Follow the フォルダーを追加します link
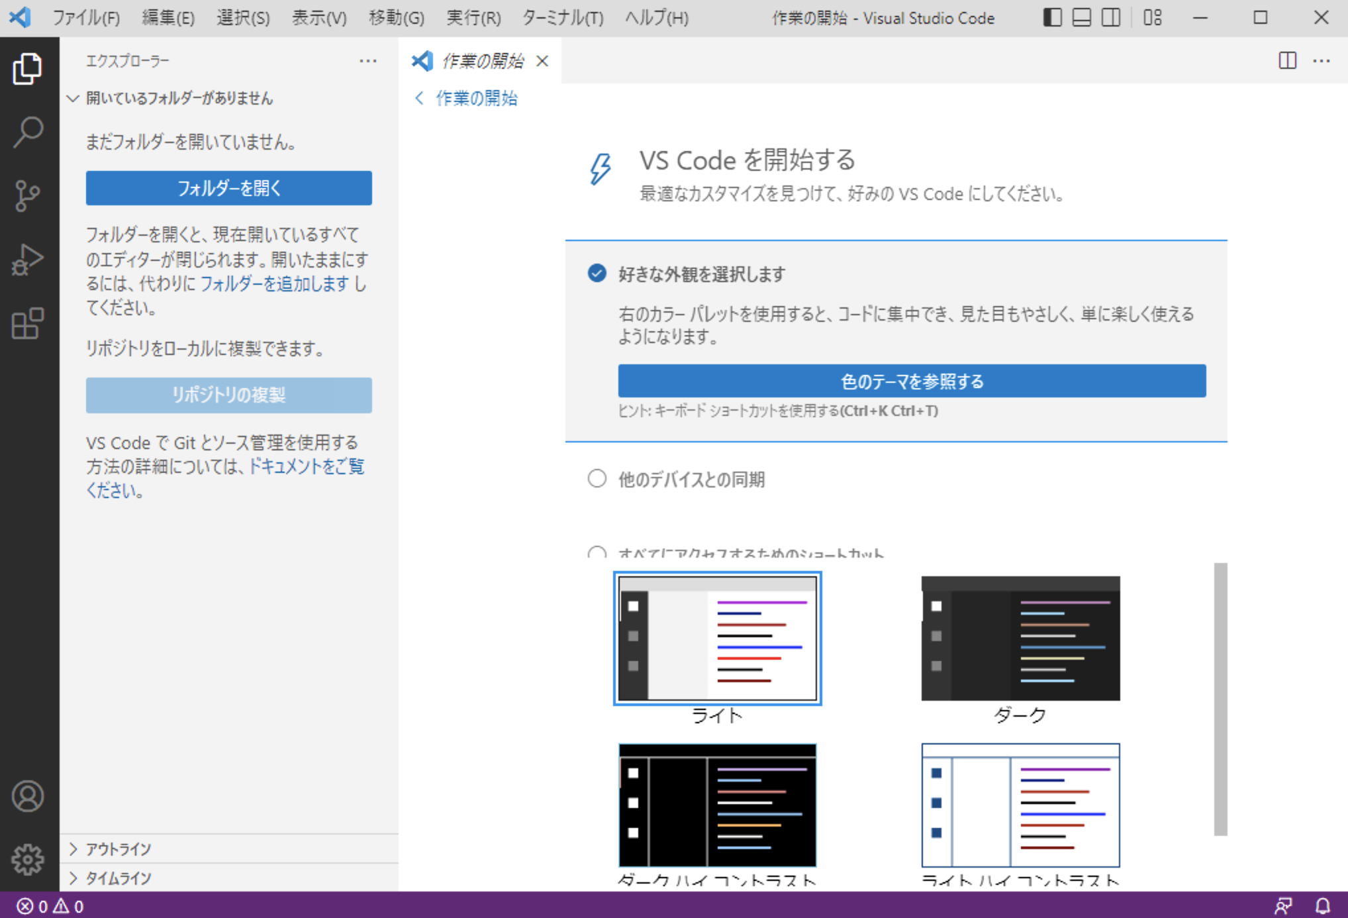 coord(274,284)
